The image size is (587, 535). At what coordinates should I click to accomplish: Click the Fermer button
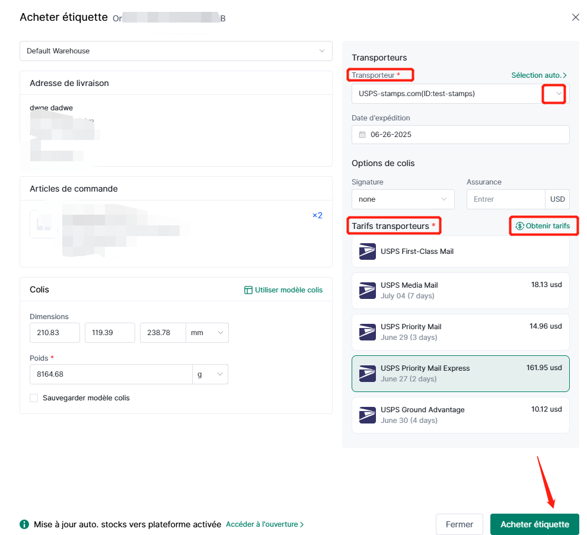(x=460, y=524)
